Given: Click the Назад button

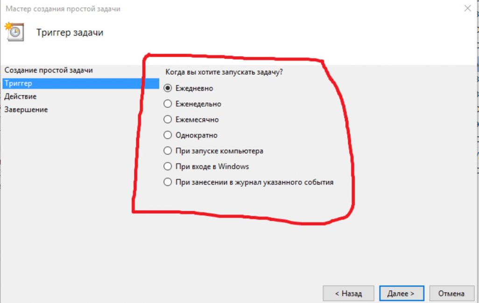Looking at the screenshot, I should click(348, 294).
